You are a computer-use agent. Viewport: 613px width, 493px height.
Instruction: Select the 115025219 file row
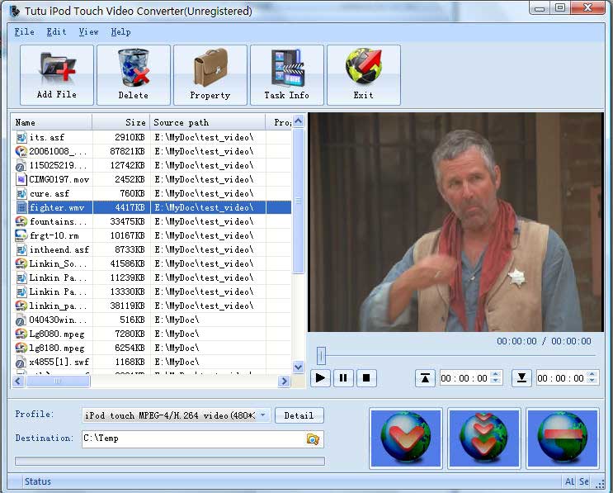coord(153,165)
